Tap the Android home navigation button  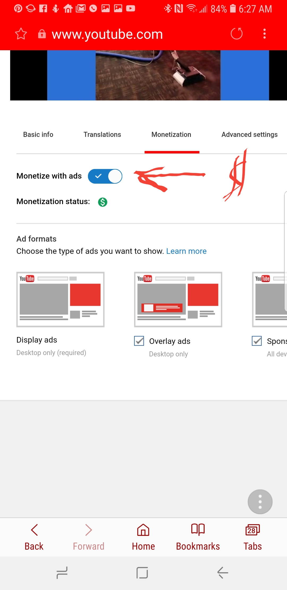tap(142, 573)
